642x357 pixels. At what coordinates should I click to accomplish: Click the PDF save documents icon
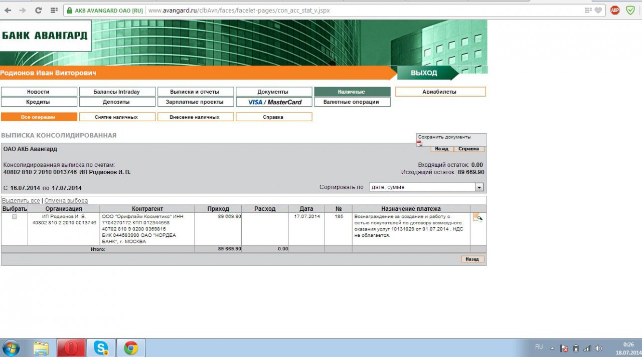click(419, 144)
